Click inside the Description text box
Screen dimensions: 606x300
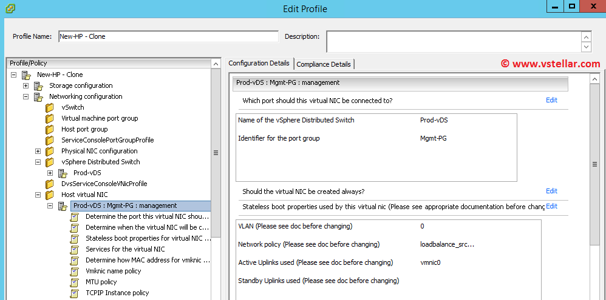[453, 41]
